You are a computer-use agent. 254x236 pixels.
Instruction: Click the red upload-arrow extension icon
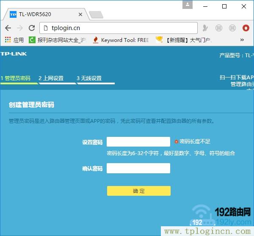pyautogui.click(x=246, y=28)
